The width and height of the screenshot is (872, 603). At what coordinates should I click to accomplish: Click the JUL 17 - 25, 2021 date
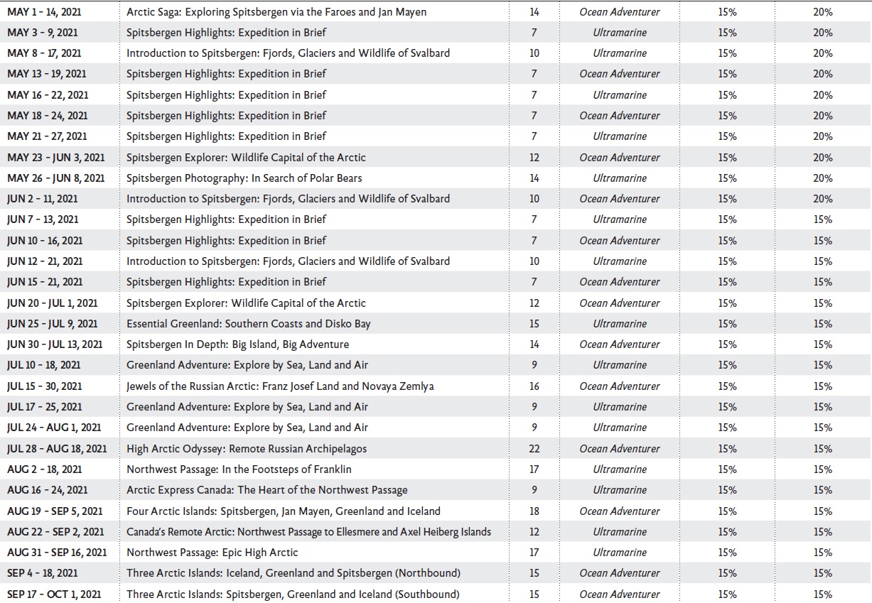(44, 407)
